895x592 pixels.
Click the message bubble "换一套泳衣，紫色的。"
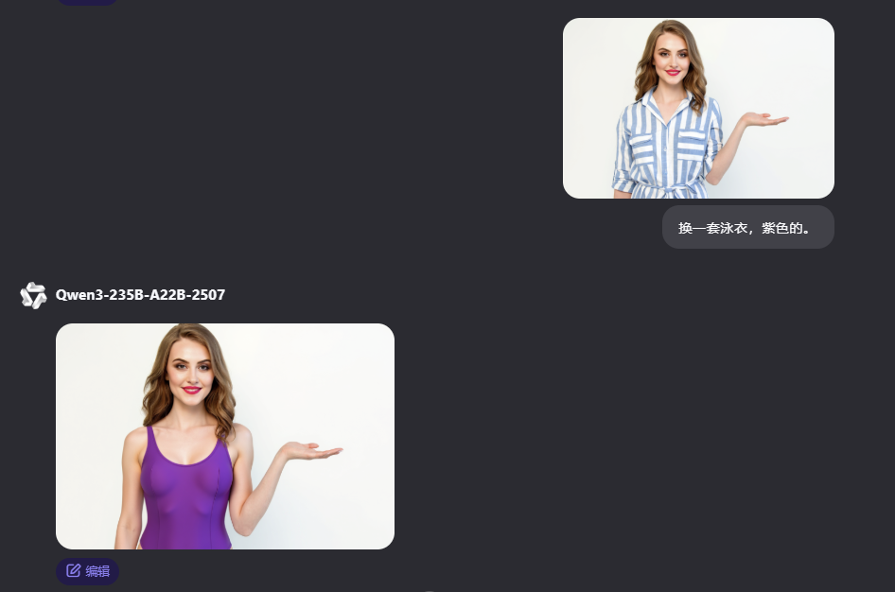click(747, 228)
